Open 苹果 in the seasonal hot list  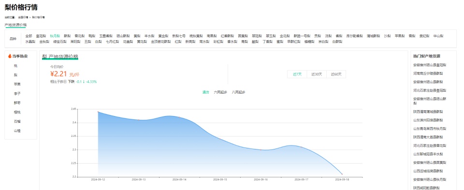17,84
